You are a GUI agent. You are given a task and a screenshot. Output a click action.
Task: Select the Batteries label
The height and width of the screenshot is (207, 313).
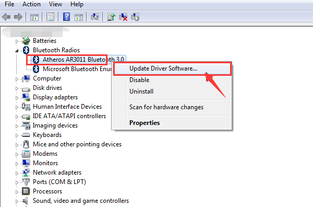[x=45, y=41]
